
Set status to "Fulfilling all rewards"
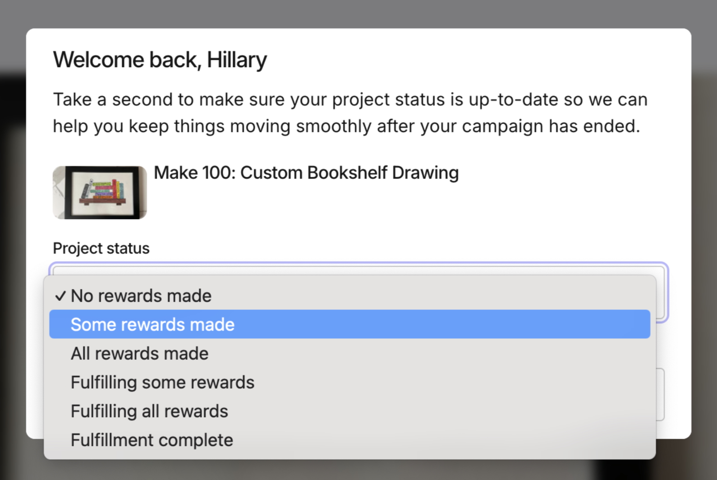(149, 411)
